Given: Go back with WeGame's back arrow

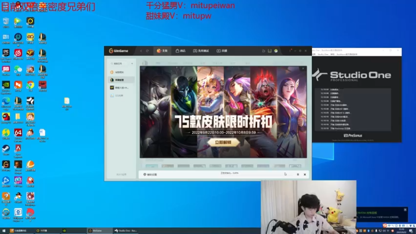Looking at the screenshot, I should coord(141,50).
